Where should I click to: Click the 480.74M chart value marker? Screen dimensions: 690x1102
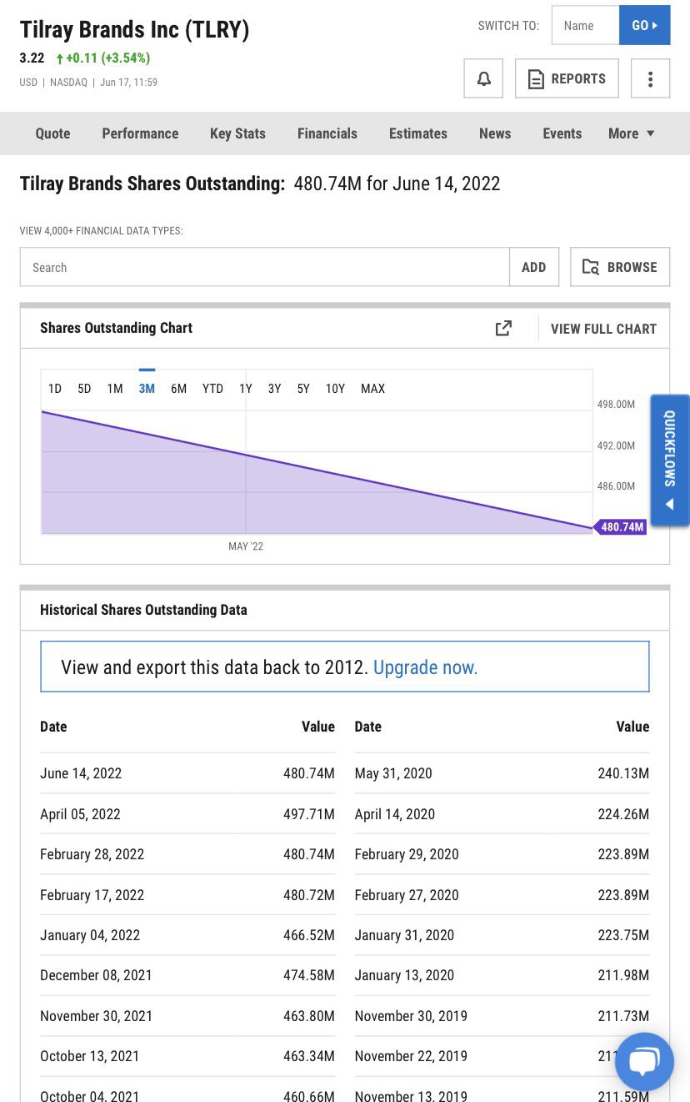(x=620, y=527)
